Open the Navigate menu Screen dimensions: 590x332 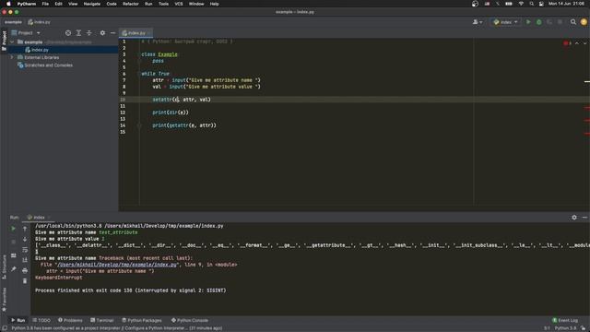click(92, 4)
